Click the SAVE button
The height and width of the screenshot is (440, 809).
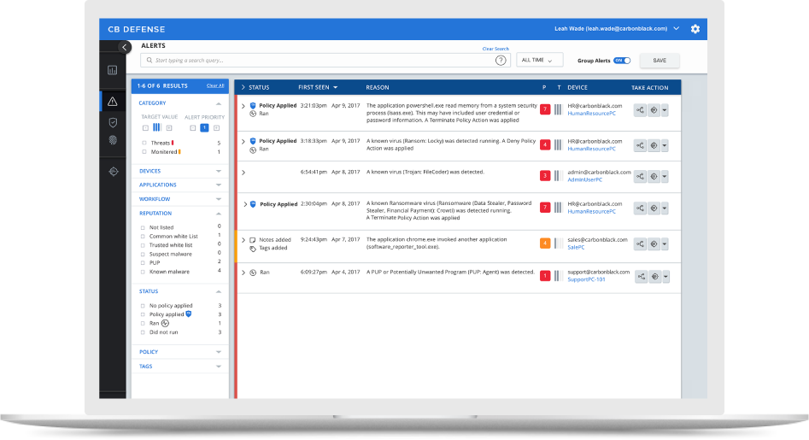pyautogui.click(x=660, y=61)
